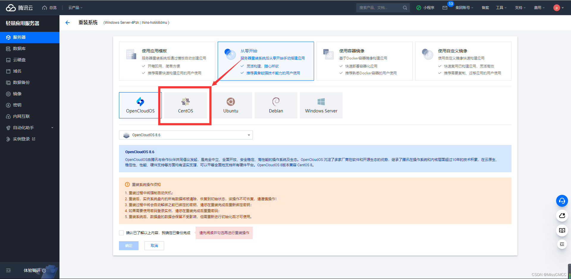Viewport: 571px width, 279px height.
Task: Select the 使用自定义镜像 card
Action: [463, 61]
